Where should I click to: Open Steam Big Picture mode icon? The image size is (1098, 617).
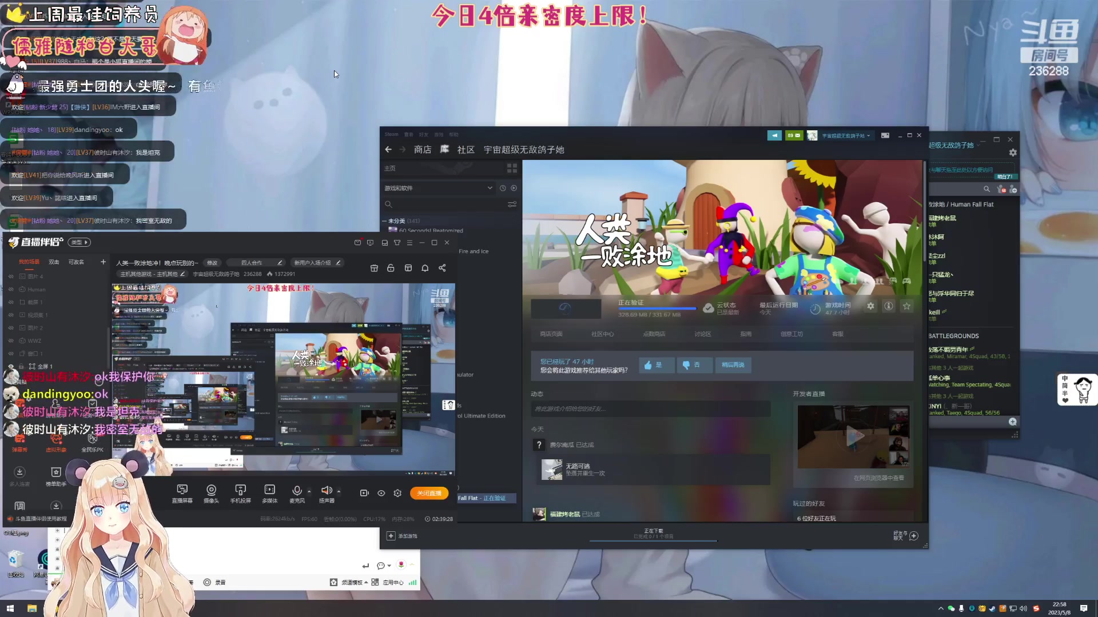[x=885, y=135]
